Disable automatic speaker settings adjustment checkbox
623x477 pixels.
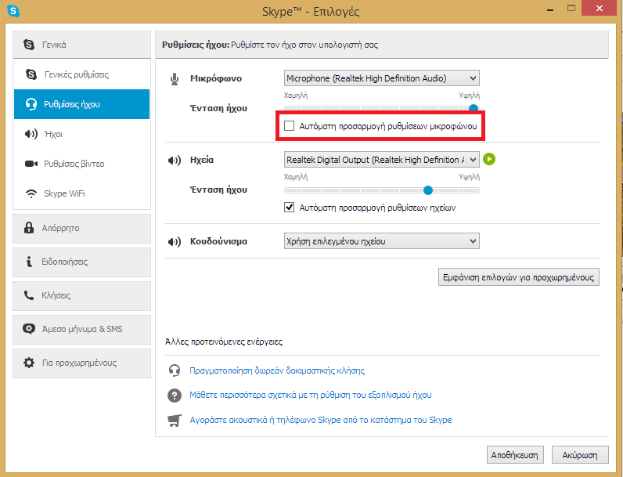[290, 207]
